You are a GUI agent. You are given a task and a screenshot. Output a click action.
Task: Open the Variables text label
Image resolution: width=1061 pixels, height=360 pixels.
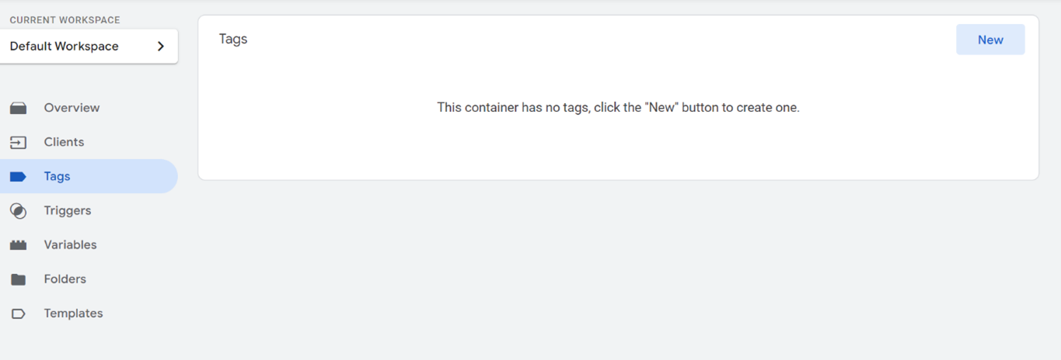[70, 244]
